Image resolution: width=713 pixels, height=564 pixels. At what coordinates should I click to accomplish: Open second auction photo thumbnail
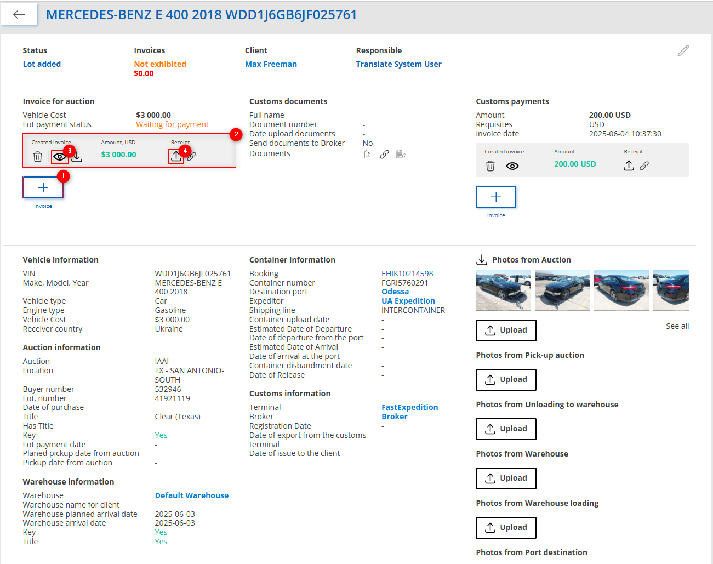pyautogui.click(x=562, y=290)
